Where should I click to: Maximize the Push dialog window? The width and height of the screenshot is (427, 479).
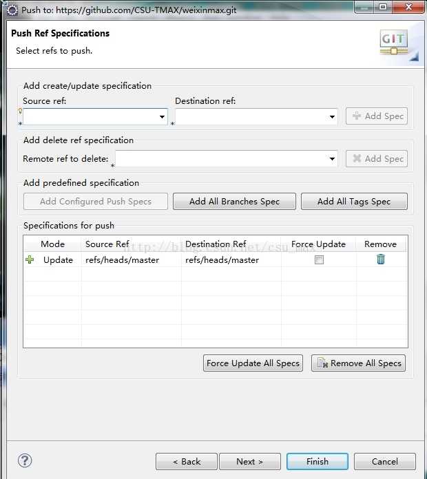click(x=383, y=7)
